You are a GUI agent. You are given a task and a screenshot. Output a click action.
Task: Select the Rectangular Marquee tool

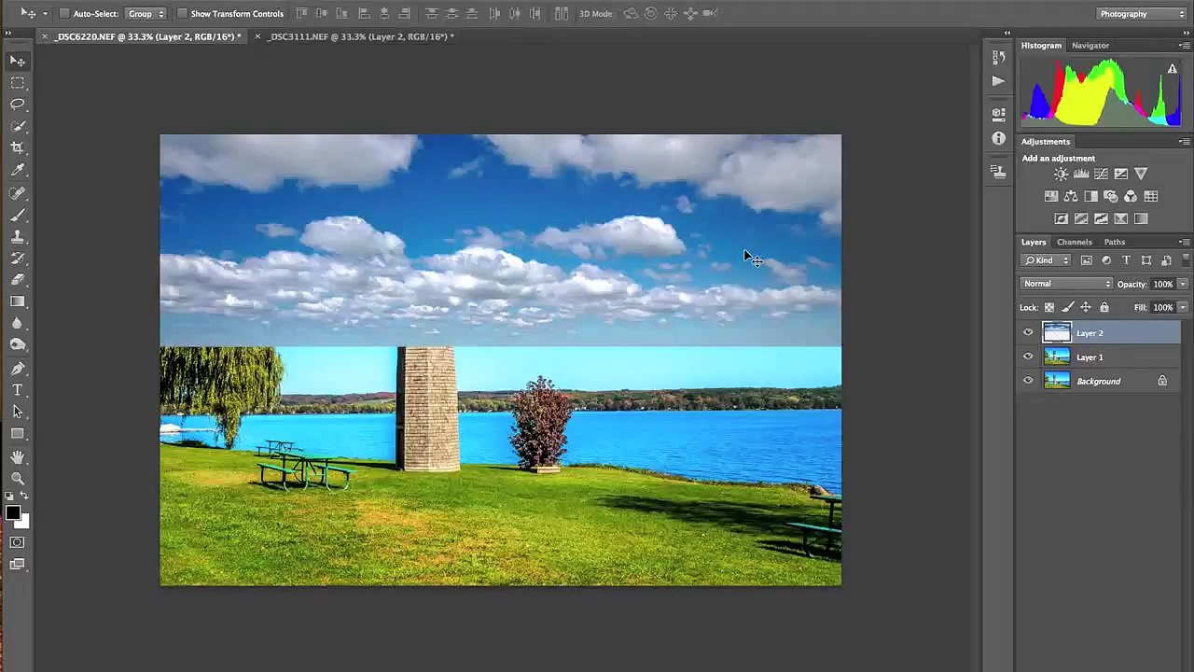pos(18,83)
